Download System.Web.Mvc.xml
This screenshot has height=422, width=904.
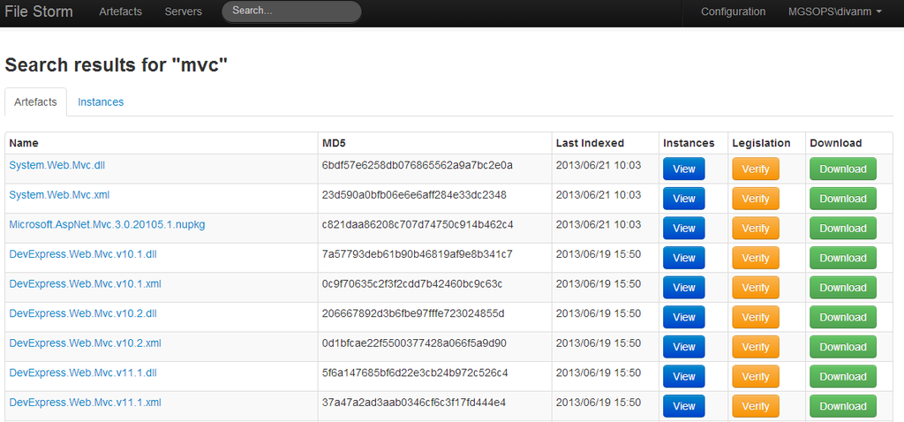click(x=843, y=199)
